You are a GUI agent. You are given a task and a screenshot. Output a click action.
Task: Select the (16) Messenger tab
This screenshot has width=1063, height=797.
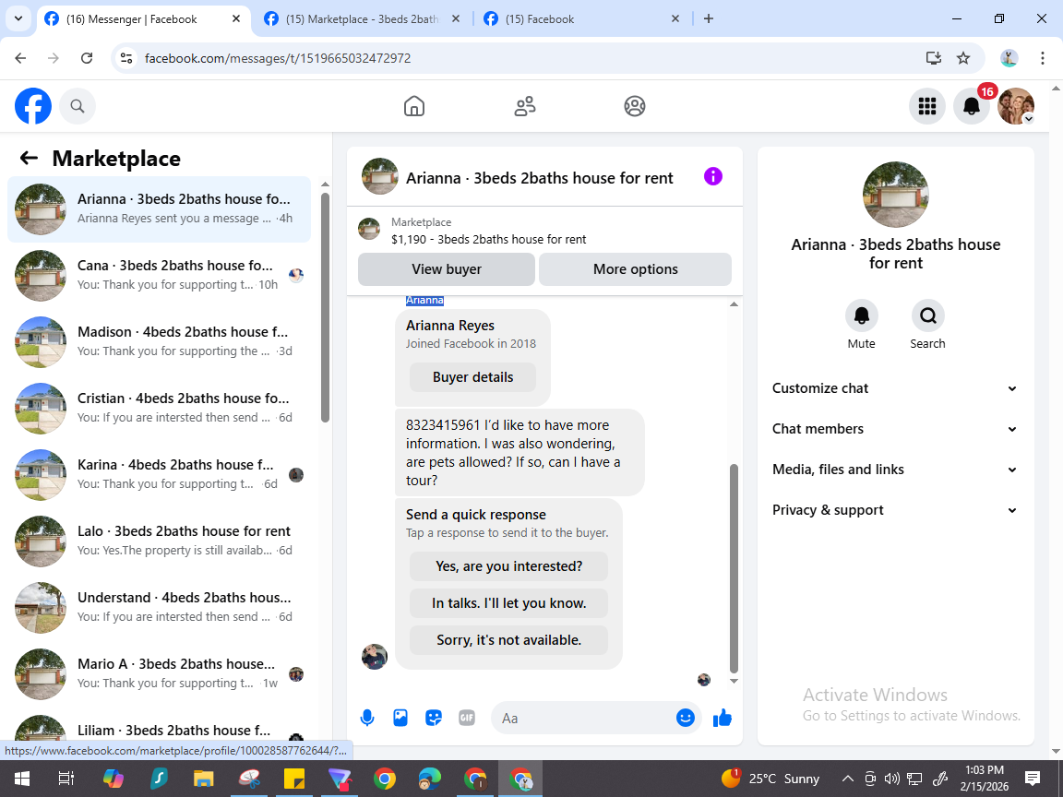click(x=143, y=19)
